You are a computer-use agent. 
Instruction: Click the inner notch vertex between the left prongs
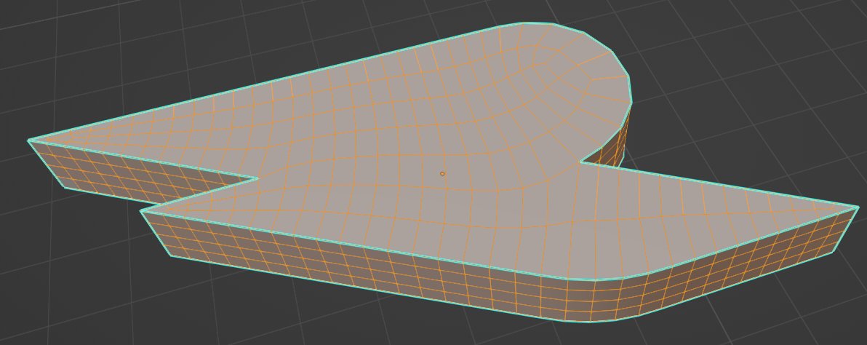click(x=257, y=178)
